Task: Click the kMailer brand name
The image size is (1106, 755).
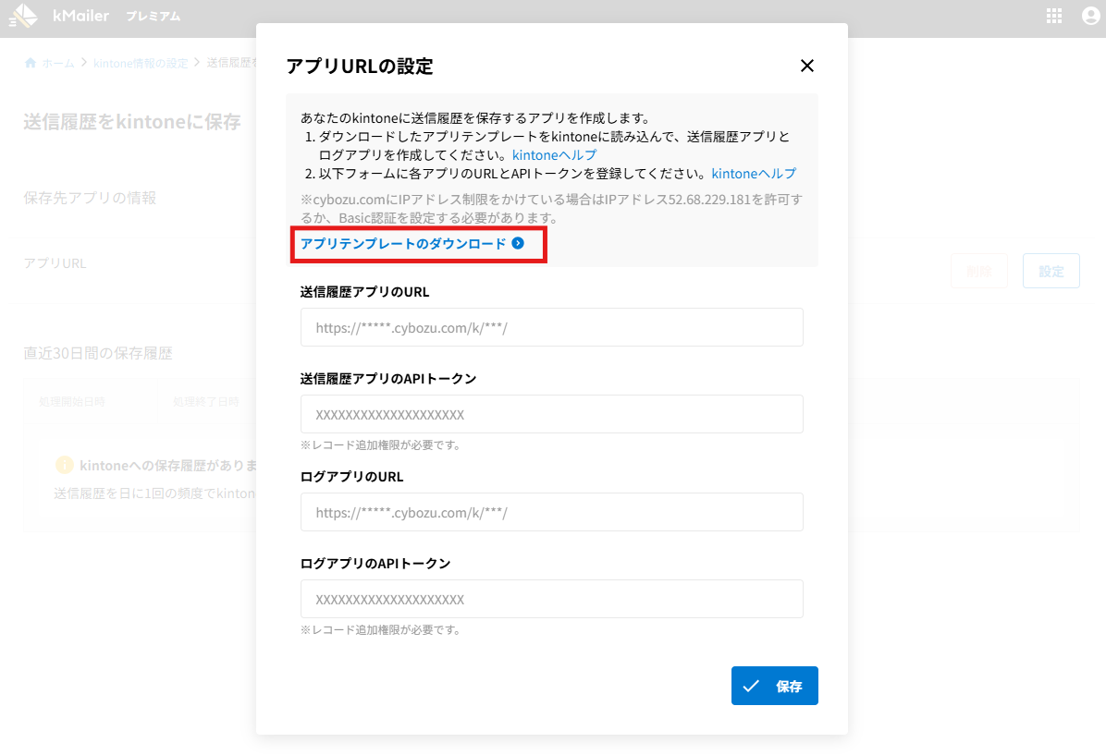Action: (81, 16)
